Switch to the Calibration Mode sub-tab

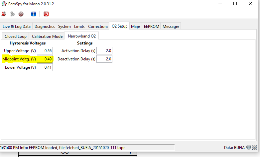pos(47,36)
